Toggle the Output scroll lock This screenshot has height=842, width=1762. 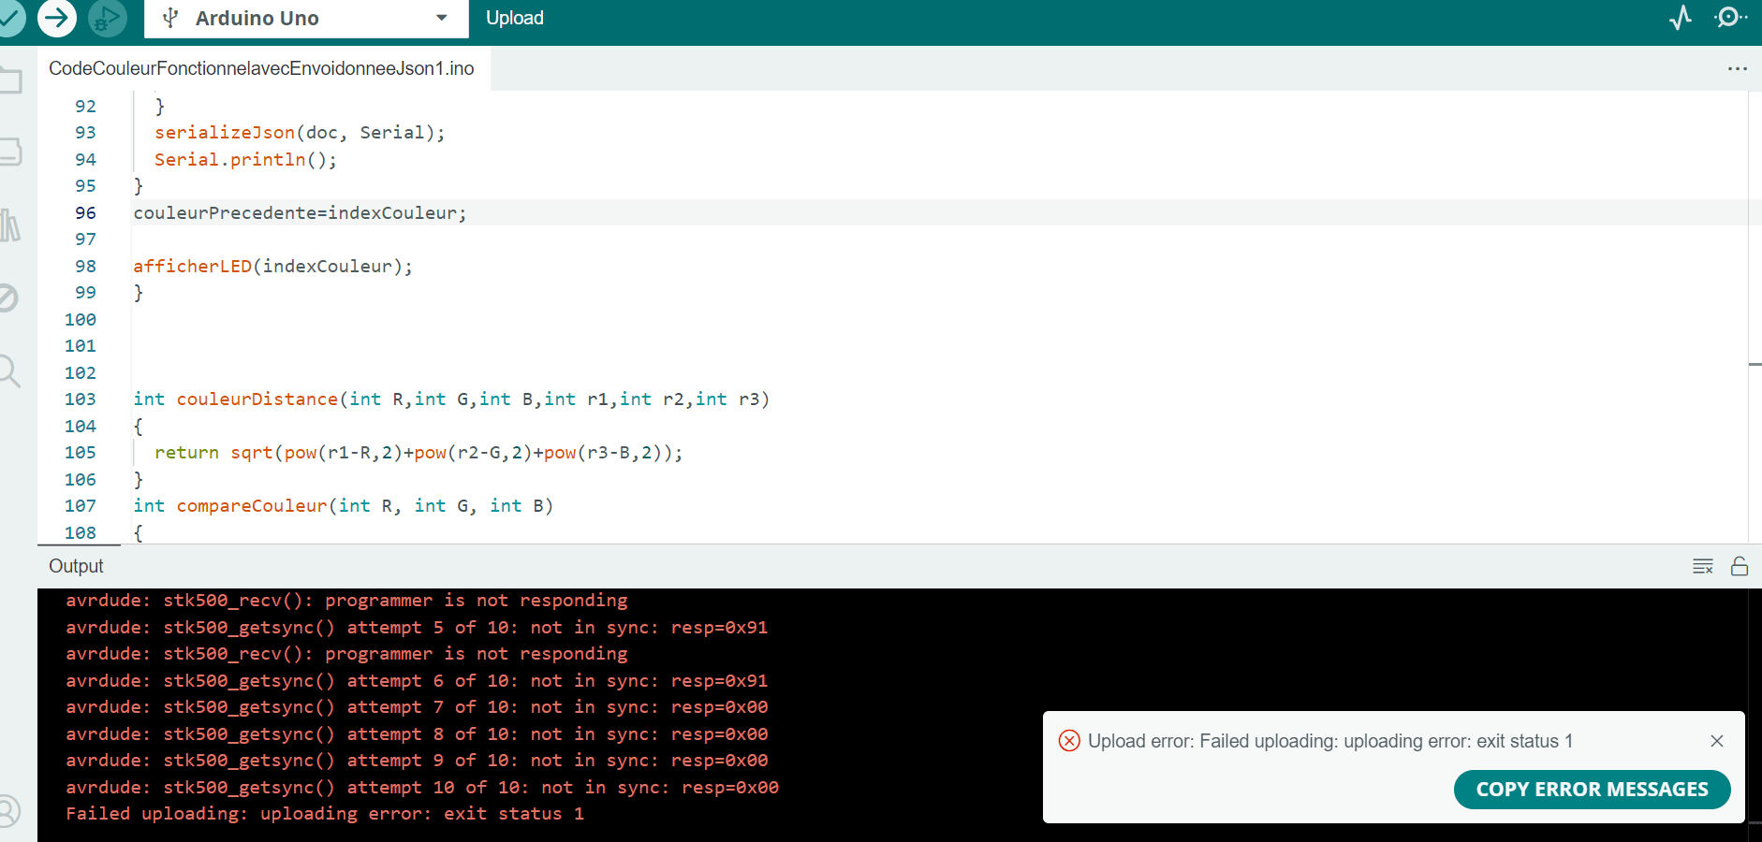pyautogui.click(x=1740, y=566)
